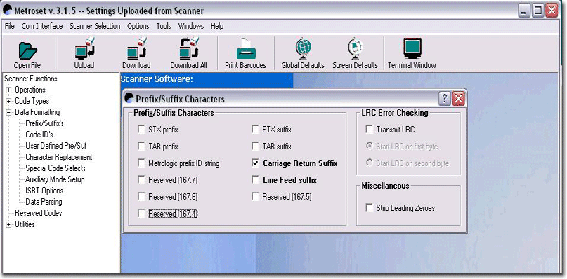567x279 pixels.
Task: Open Data Parsing tree item
Action: click(x=44, y=202)
